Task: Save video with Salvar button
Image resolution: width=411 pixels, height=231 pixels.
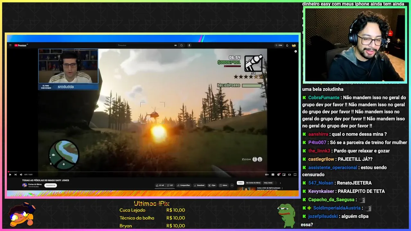Action: pos(223,185)
